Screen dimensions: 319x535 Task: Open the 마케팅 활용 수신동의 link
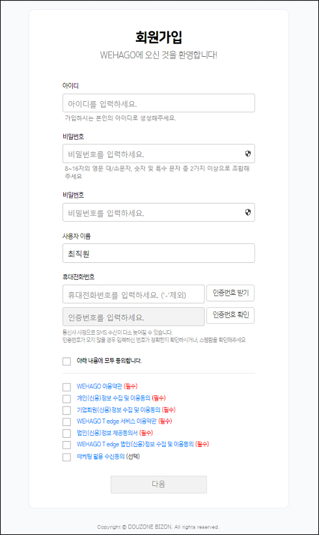tap(100, 456)
